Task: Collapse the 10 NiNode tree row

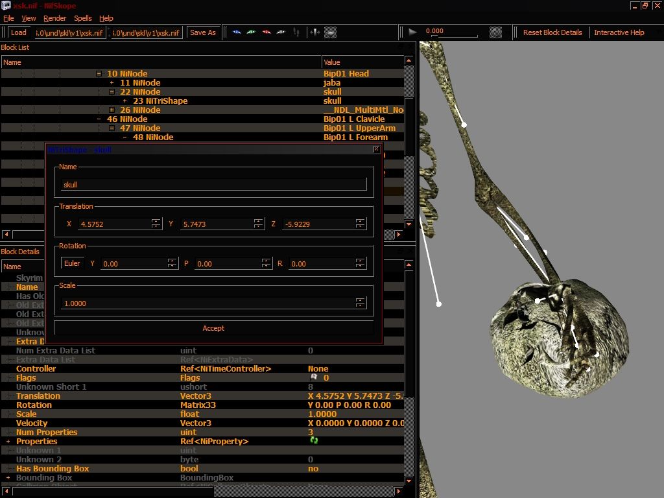Action: coord(99,74)
